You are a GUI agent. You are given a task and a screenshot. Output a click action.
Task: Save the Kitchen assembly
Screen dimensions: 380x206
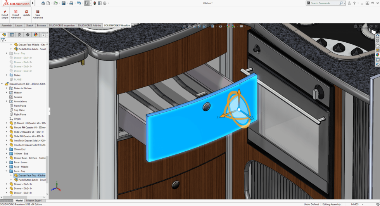[64, 3]
